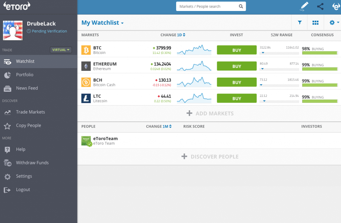The height and width of the screenshot is (223, 341).
Task: Open Help from sidebar
Action: [x=21, y=149]
